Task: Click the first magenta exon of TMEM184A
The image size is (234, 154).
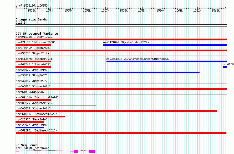Action: point(76,151)
